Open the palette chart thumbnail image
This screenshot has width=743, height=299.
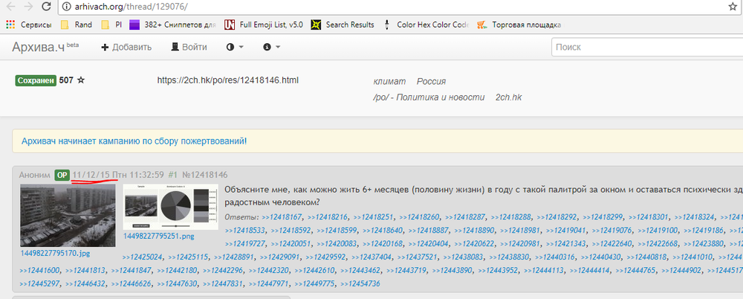click(x=171, y=207)
